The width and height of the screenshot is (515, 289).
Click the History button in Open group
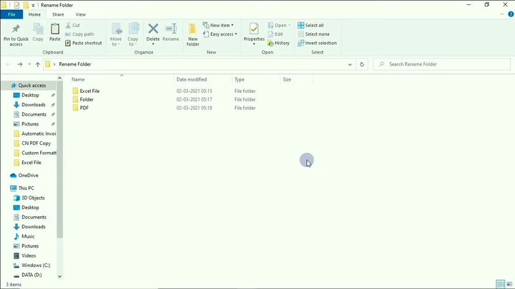click(x=279, y=43)
